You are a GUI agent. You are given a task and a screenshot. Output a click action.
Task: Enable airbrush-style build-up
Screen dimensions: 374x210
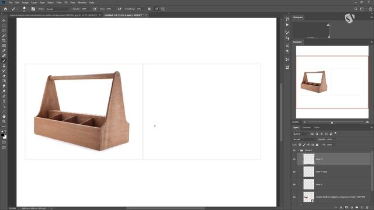point(119,9)
